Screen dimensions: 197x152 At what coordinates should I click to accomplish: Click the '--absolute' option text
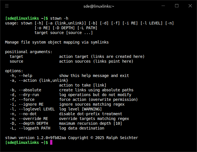[30, 90]
